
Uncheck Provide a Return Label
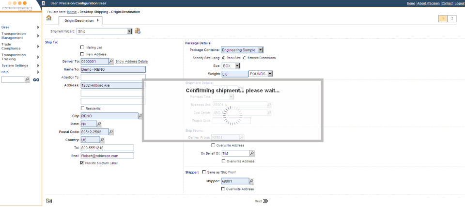[x=82, y=163]
